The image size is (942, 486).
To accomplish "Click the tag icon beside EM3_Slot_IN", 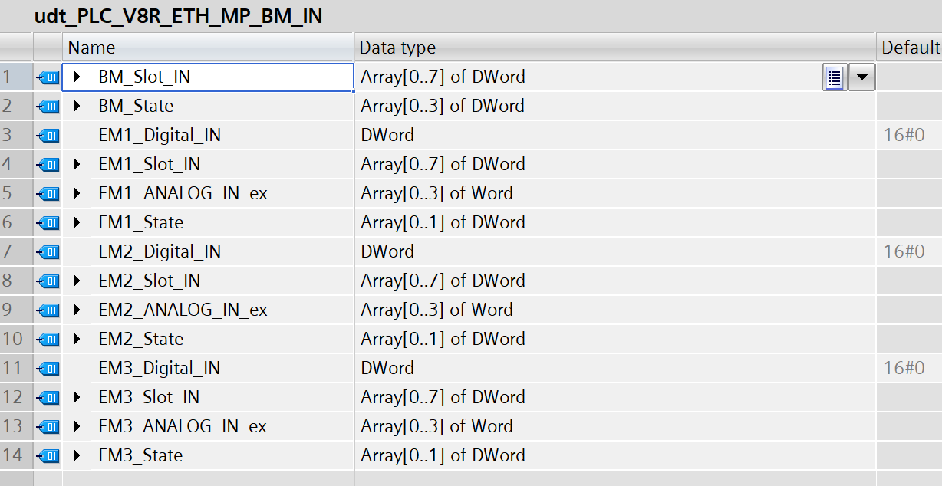I will click(x=48, y=398).
